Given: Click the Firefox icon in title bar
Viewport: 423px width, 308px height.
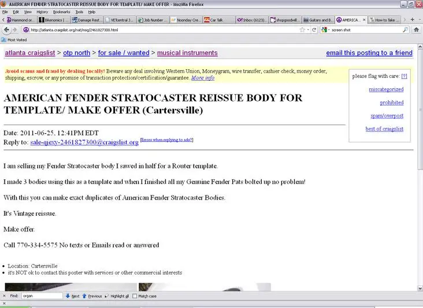Looking at the screenshot, I should 3,4.
